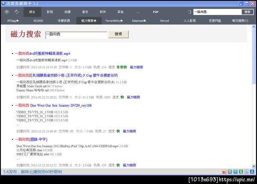Click 磁力链接 for the 1.3 GB result

pyautogui.click(x=136, y=67)
